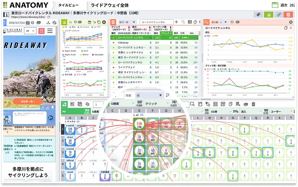Select the rideaway keyword row
This screenshot has height=187, width=298.
point(154,43)
